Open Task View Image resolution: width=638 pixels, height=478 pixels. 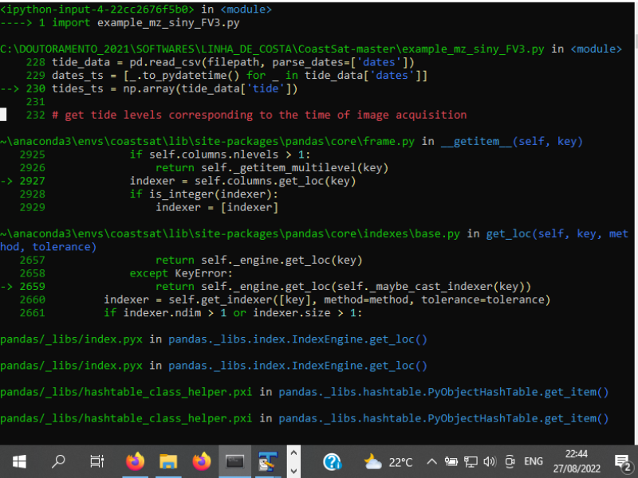[96, 461]
